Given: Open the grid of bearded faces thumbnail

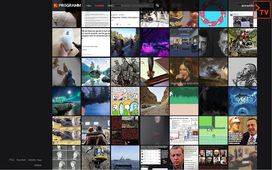Looking at the screenshot, I should point(213,158).
